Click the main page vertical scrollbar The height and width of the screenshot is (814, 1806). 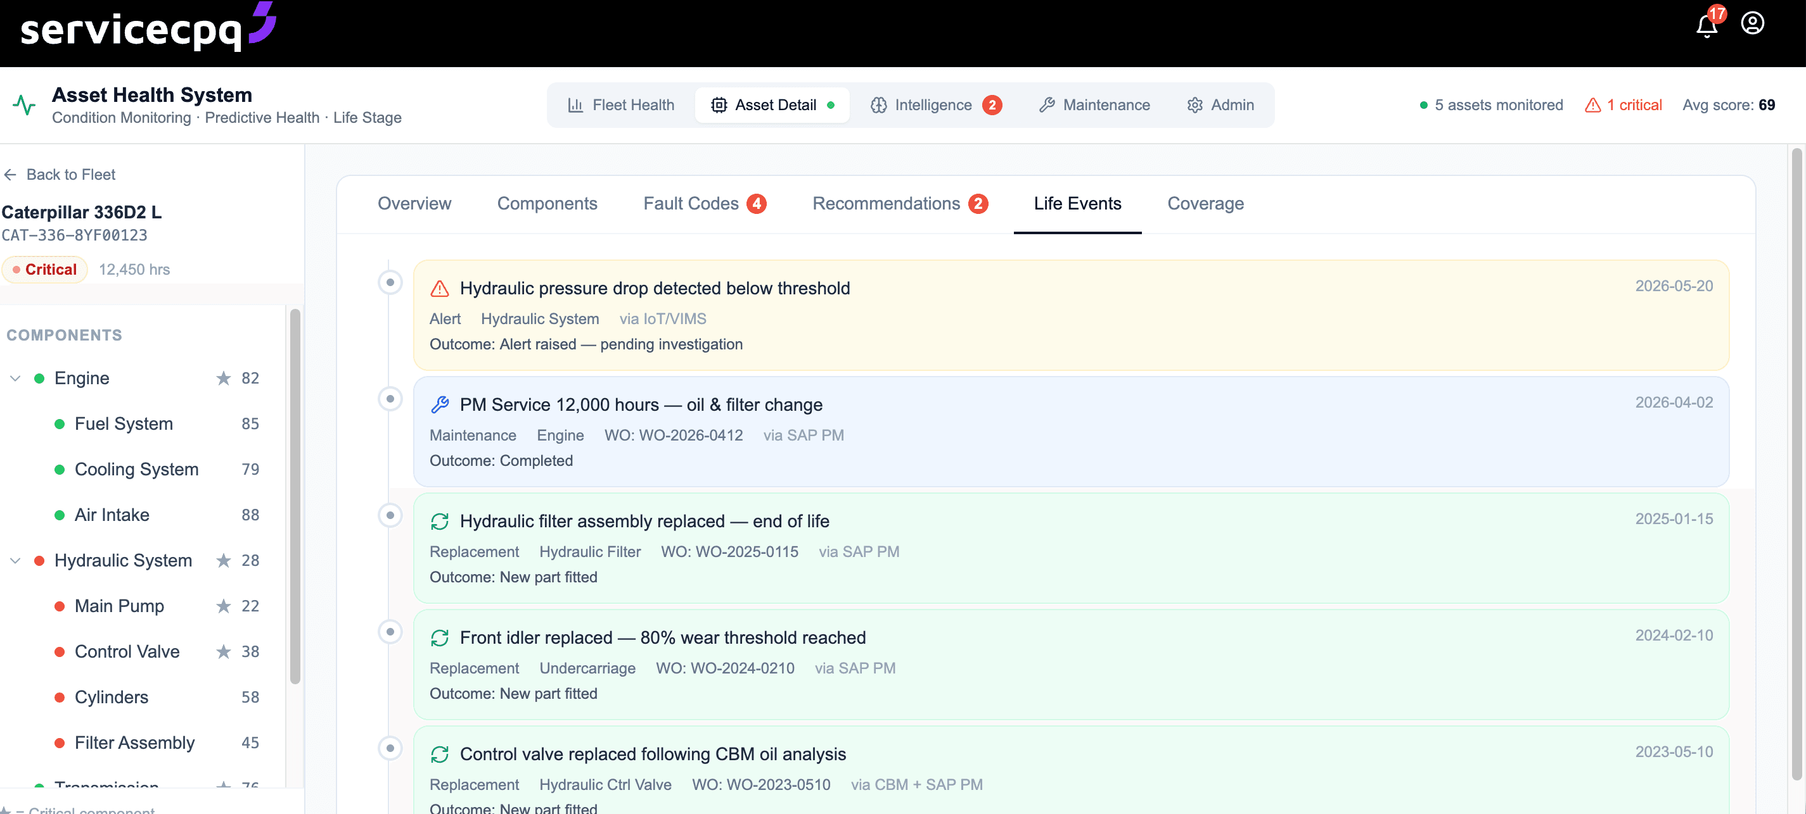(1796, 463)
